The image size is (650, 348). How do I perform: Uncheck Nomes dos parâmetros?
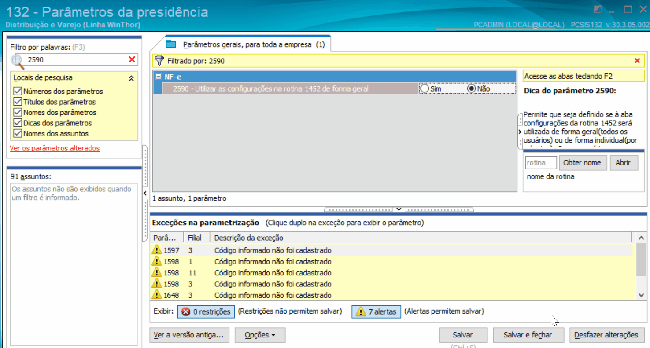click(x=18, y=112)
